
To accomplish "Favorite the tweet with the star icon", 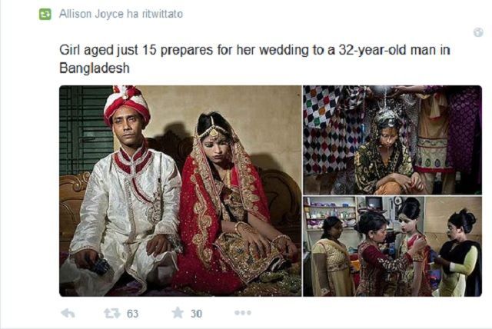I will 178,313.
